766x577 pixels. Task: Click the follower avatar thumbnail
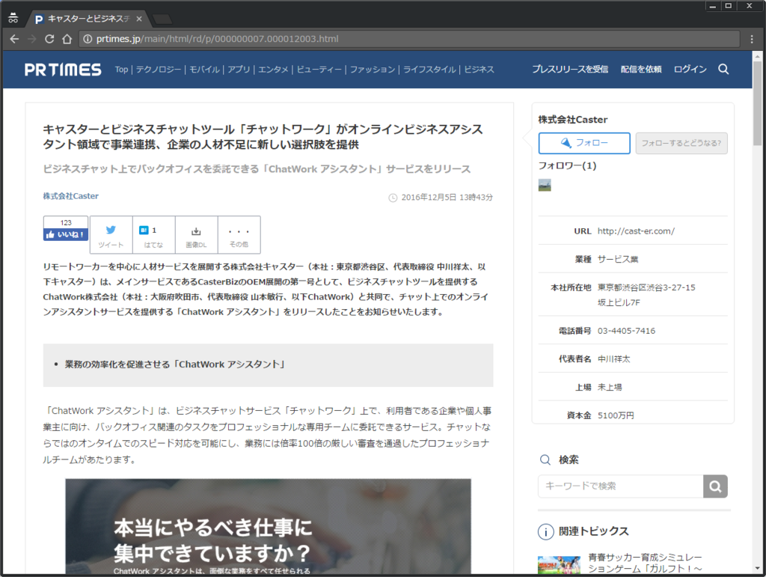tap(545, 185)
